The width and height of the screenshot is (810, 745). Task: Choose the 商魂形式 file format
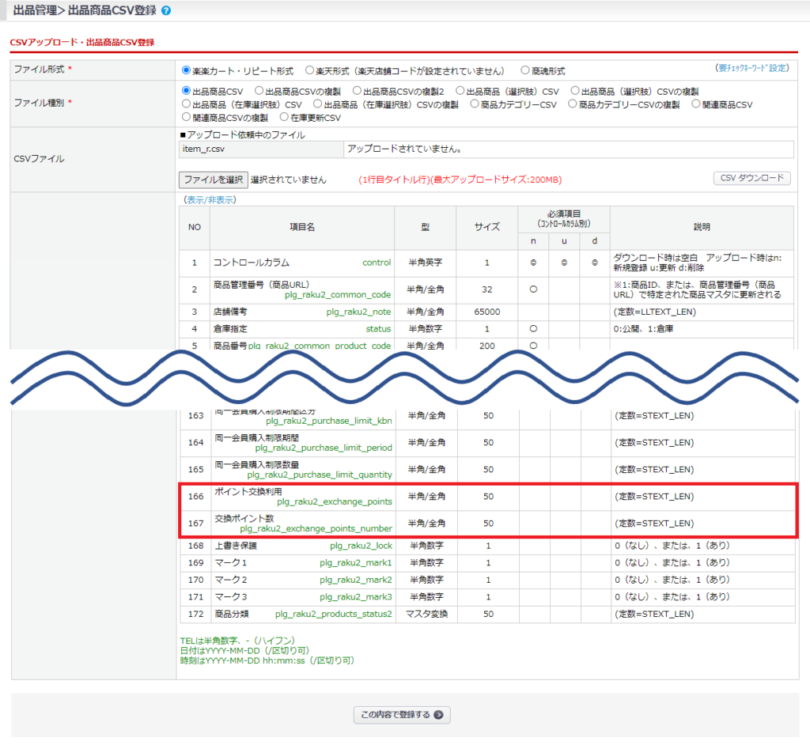525,70
